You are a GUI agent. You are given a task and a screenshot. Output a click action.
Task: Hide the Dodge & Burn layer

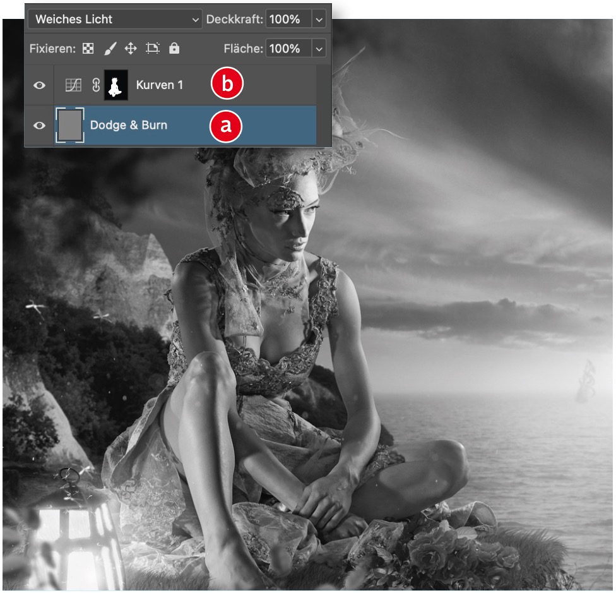[x=39, y=126]
